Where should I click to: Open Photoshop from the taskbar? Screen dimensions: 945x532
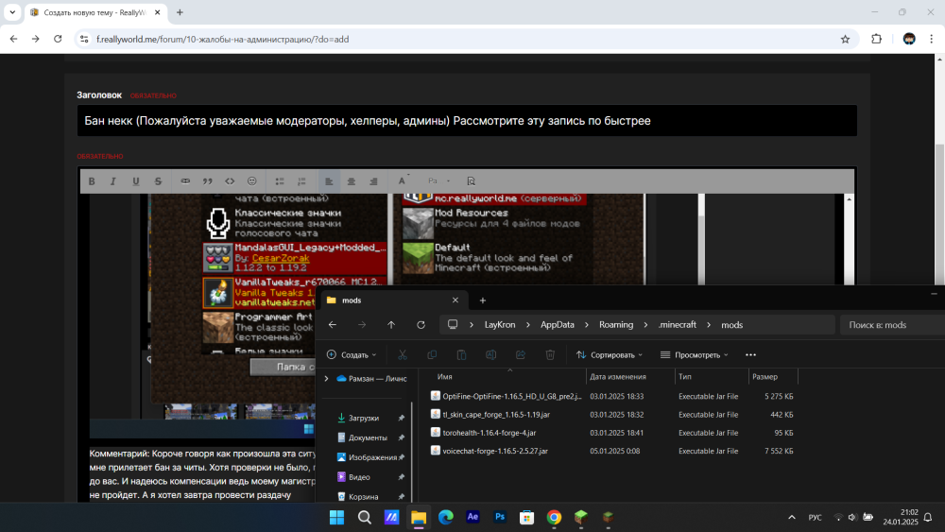pyautogui.click(x=500, y=517)
